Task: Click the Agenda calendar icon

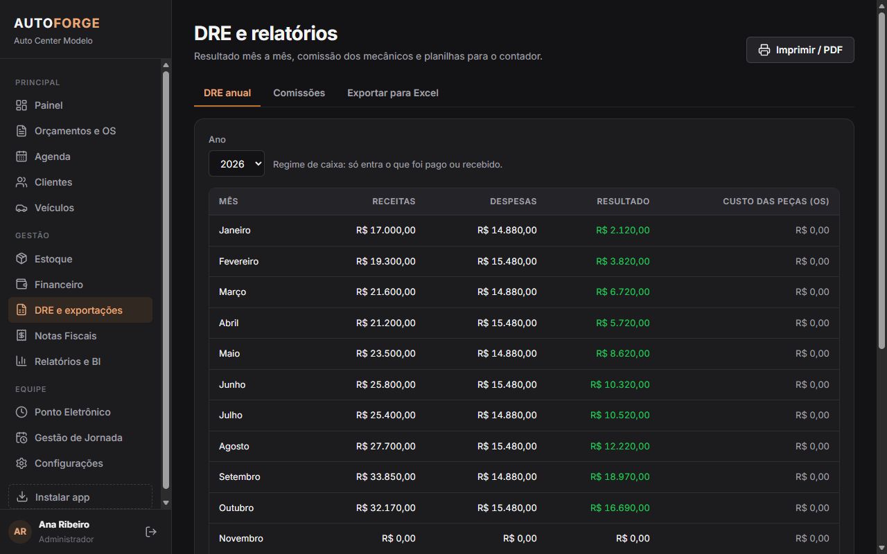Action: 21,157
